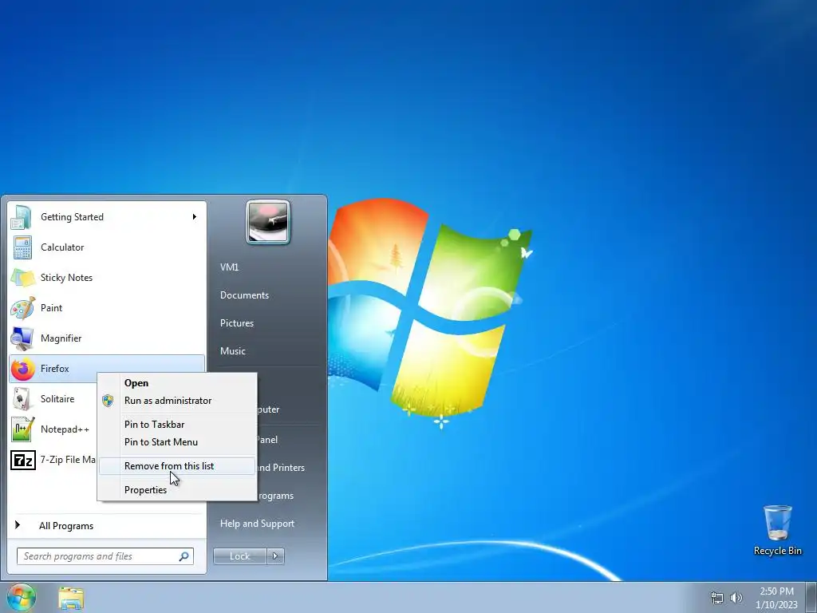Screen dimensions: 817x613
Task: Open the Music library
Action: pos(232,351)
